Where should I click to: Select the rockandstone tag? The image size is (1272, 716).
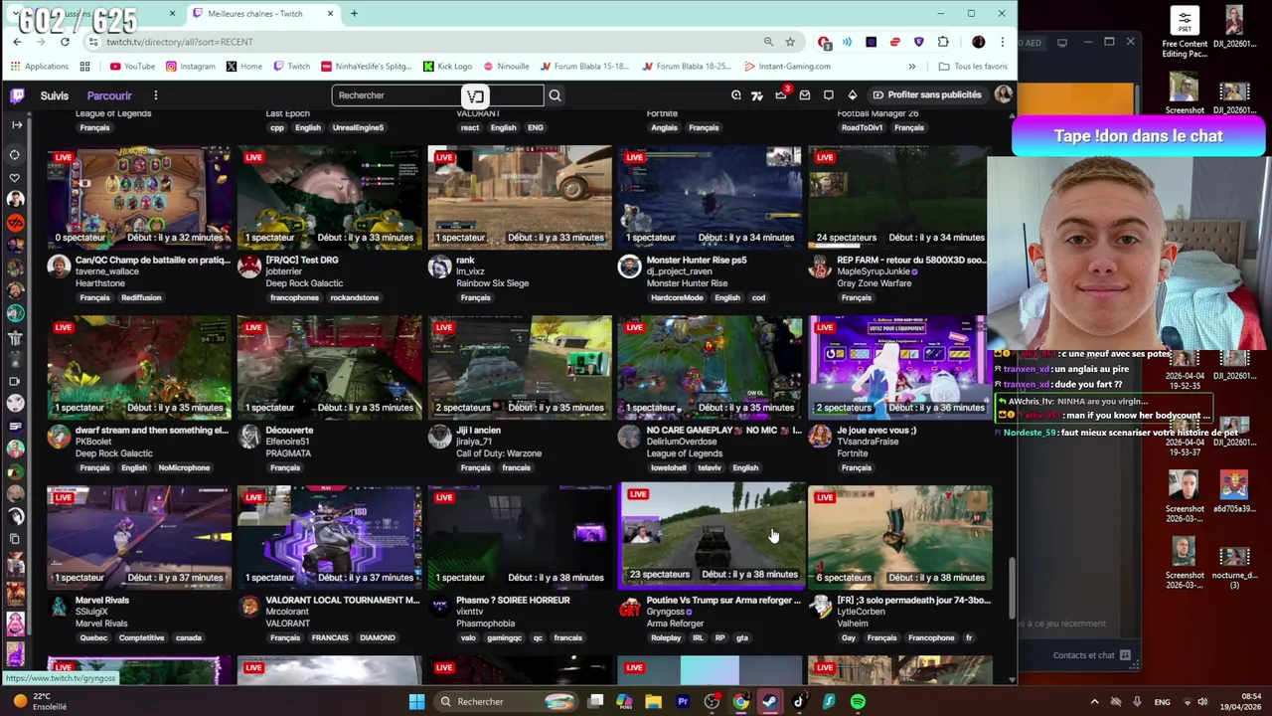pos(355,297)
